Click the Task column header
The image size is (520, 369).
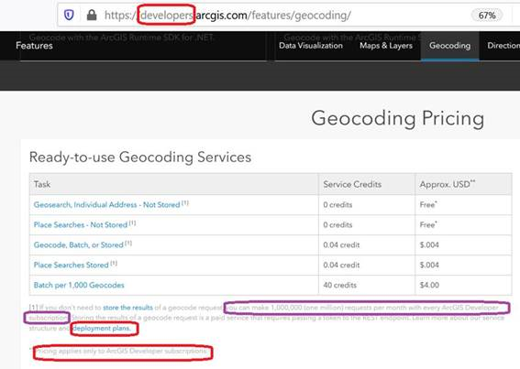42,184
